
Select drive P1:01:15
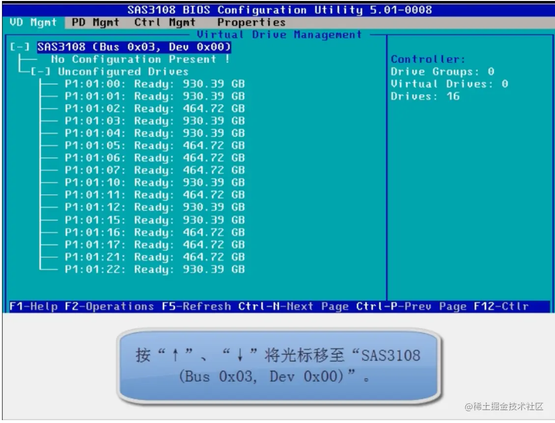pyautogui.click(x=155, y=220)
